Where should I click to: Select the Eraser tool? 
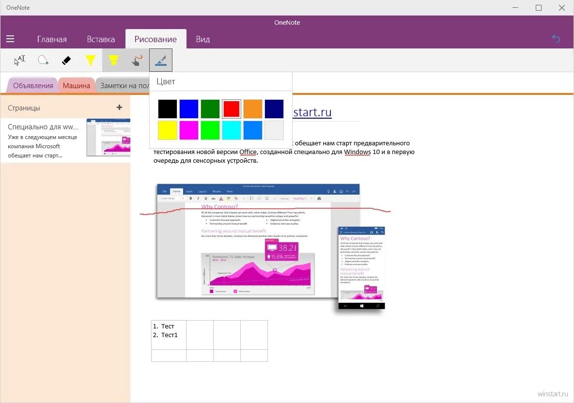(x=66, y=60)
